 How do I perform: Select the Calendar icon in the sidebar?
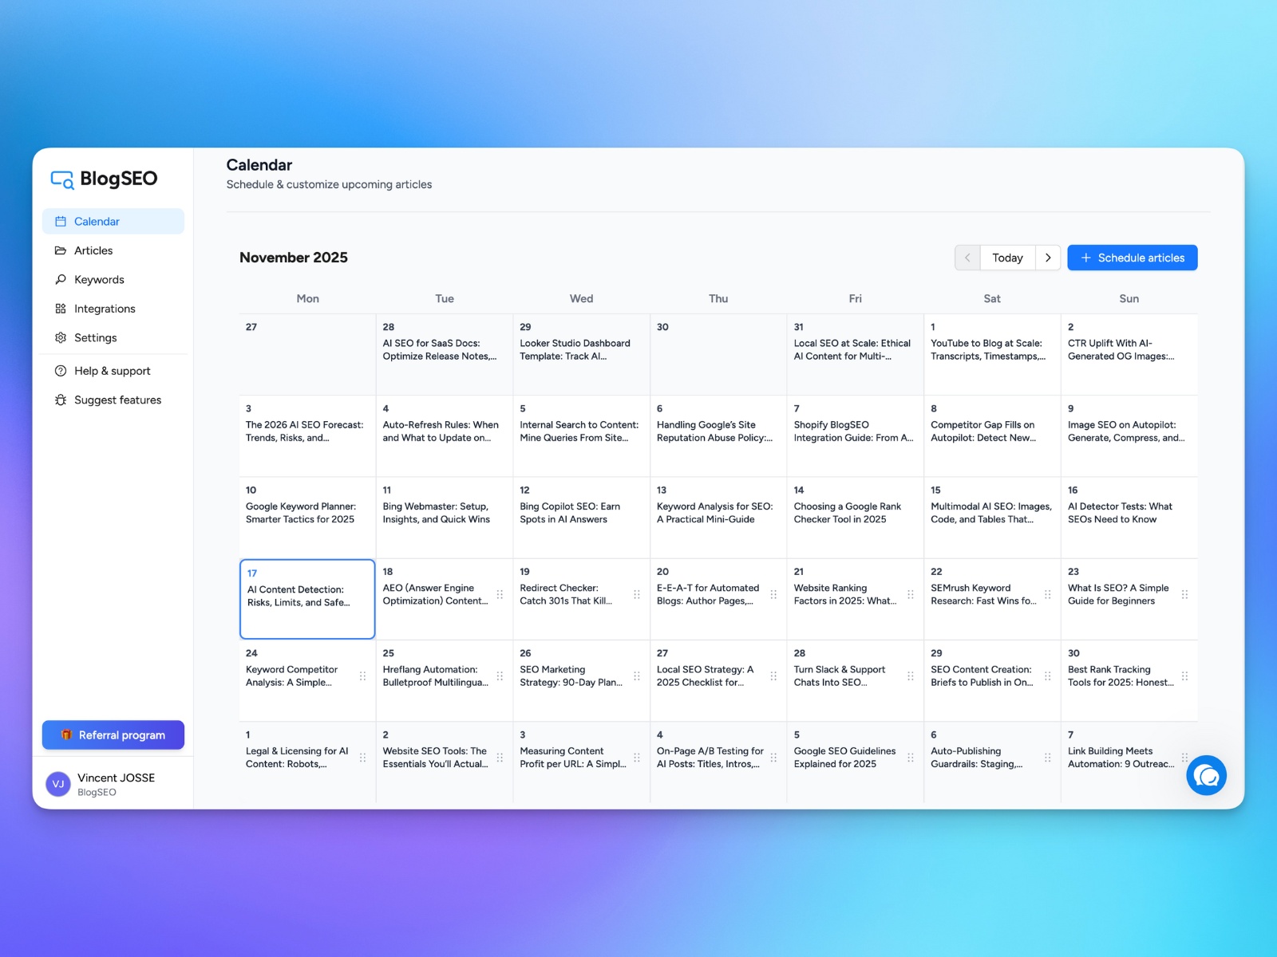coord(61,221)
